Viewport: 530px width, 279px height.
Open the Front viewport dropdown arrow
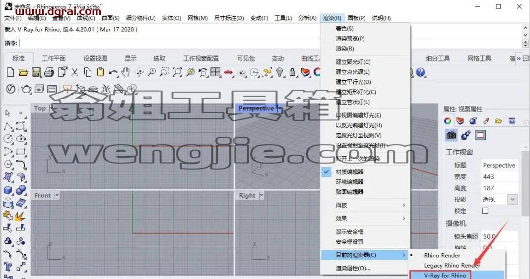coord(57,195)
